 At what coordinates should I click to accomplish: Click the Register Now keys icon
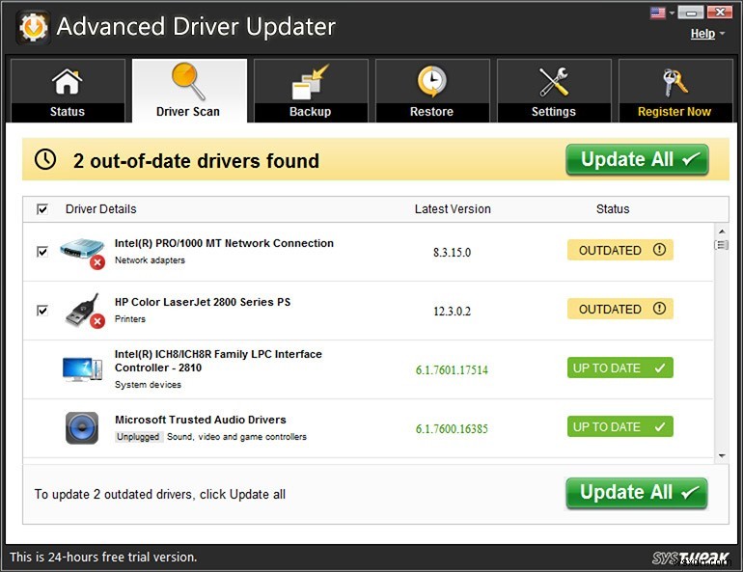coord(674,82)
